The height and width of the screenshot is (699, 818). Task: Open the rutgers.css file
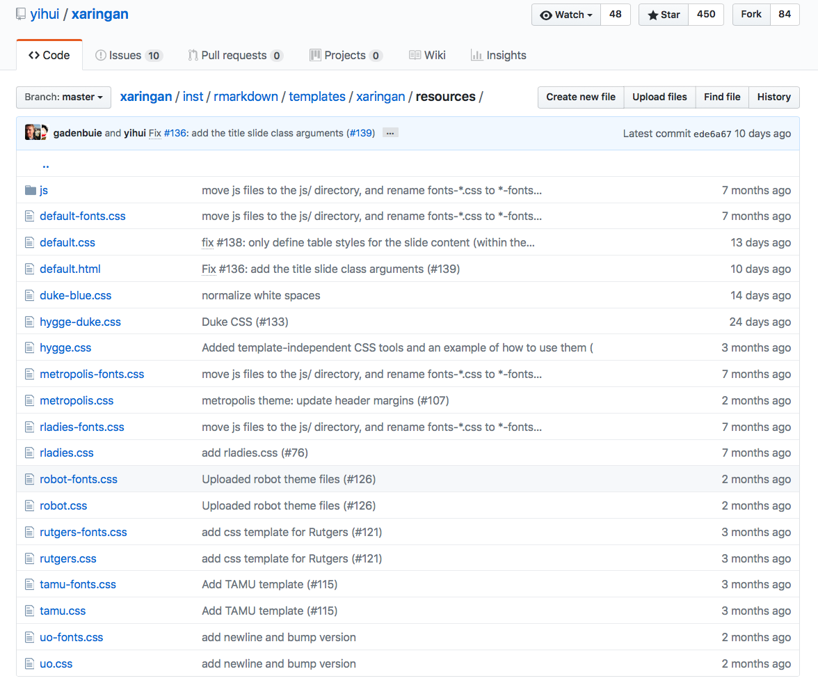[68, 558]
